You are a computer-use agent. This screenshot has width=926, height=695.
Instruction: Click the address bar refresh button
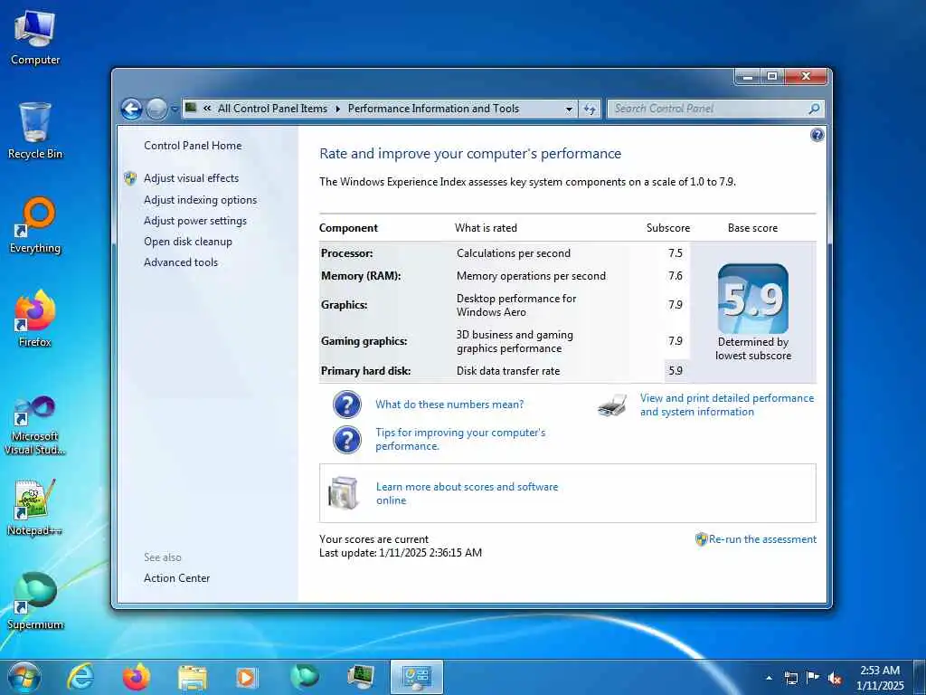[590, 109]
